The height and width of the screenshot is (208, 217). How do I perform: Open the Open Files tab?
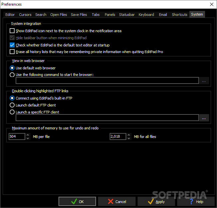[x=58, y=15]
